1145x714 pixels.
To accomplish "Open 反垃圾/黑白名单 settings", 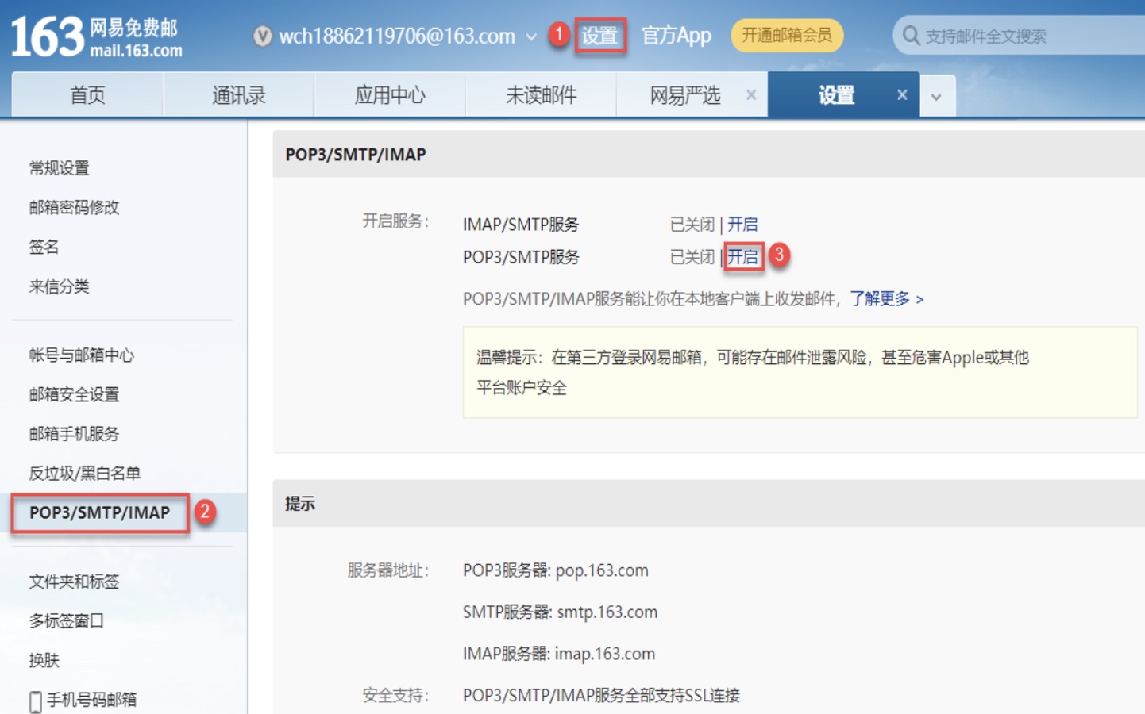I will click(x=85, y=474).
